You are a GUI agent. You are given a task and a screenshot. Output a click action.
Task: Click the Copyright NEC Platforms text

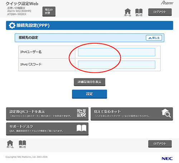26,157
